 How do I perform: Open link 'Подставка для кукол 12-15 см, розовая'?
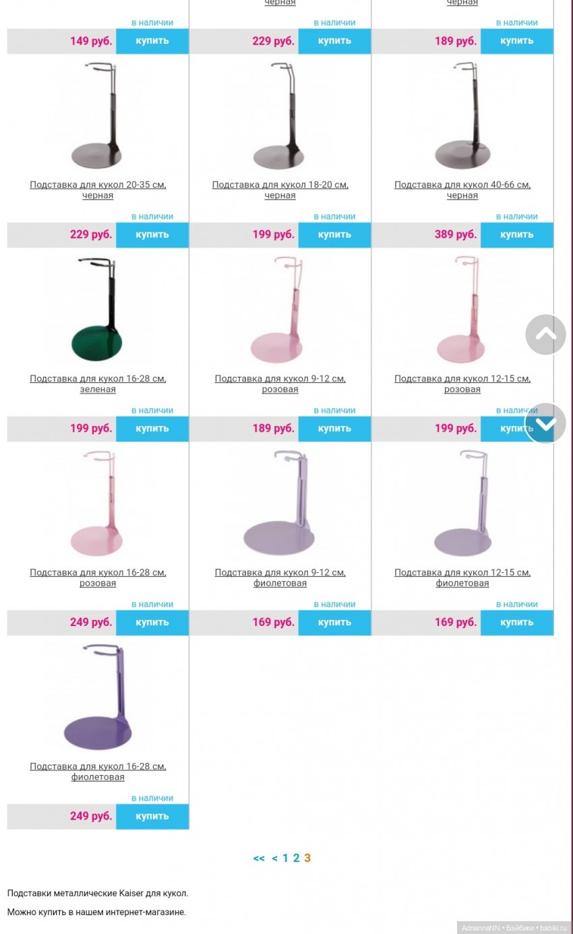(462, 384)
